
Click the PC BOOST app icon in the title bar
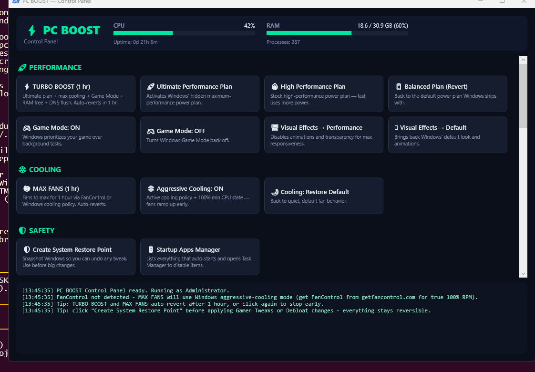16,1
